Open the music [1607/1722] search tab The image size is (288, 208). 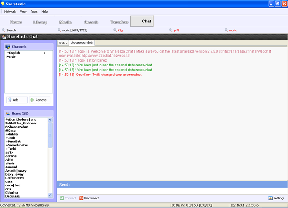click(75, 31)
